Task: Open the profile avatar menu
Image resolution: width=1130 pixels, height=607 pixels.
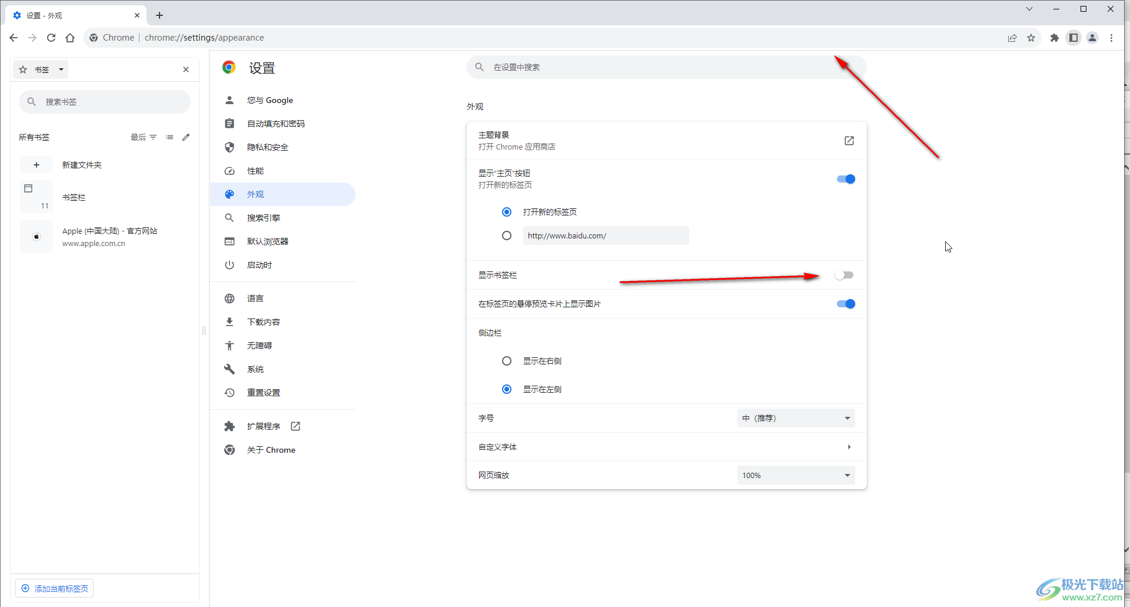Action: [1092, 38]
